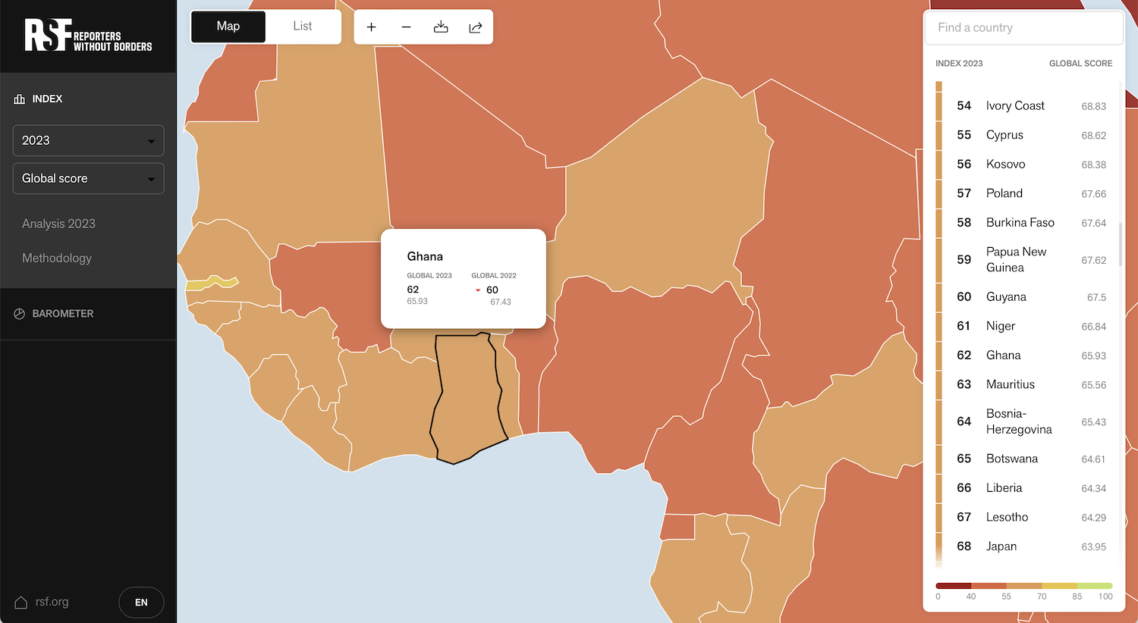Switch to the List view
The width and height of the screenshot is (1138, 623).
pos(302,27)
